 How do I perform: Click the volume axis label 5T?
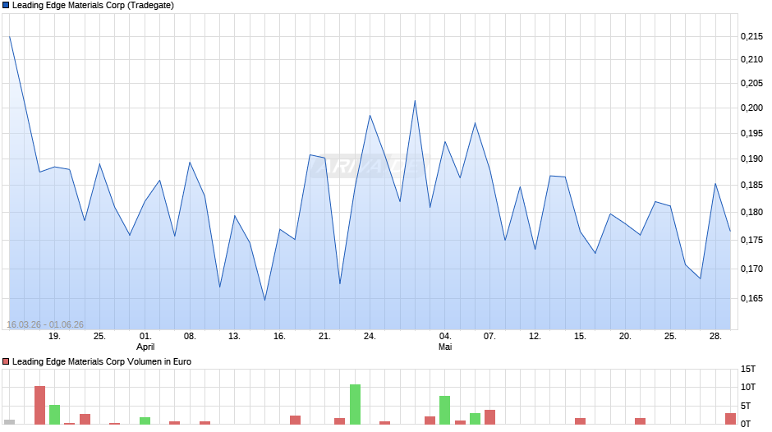click(x=746, y=406)
